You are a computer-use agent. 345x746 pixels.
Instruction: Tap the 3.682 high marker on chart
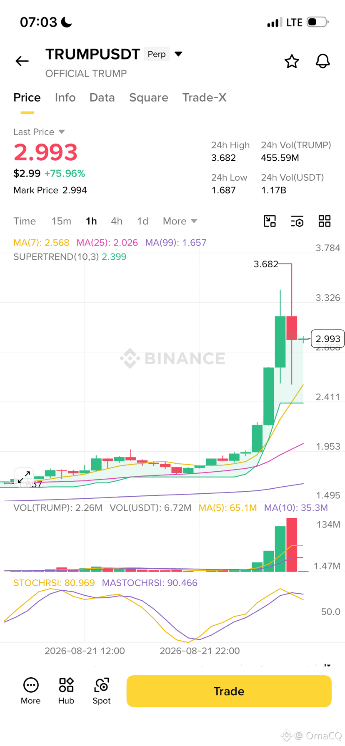click(266, 264)
